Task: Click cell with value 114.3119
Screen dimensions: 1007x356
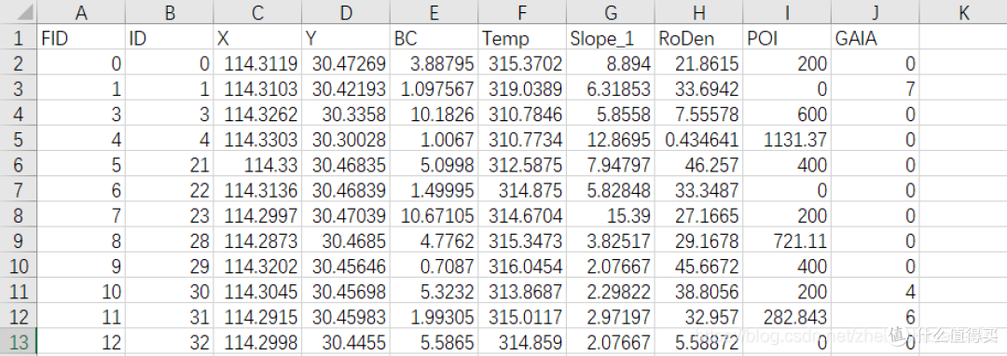Action: (x=257, y=63)
